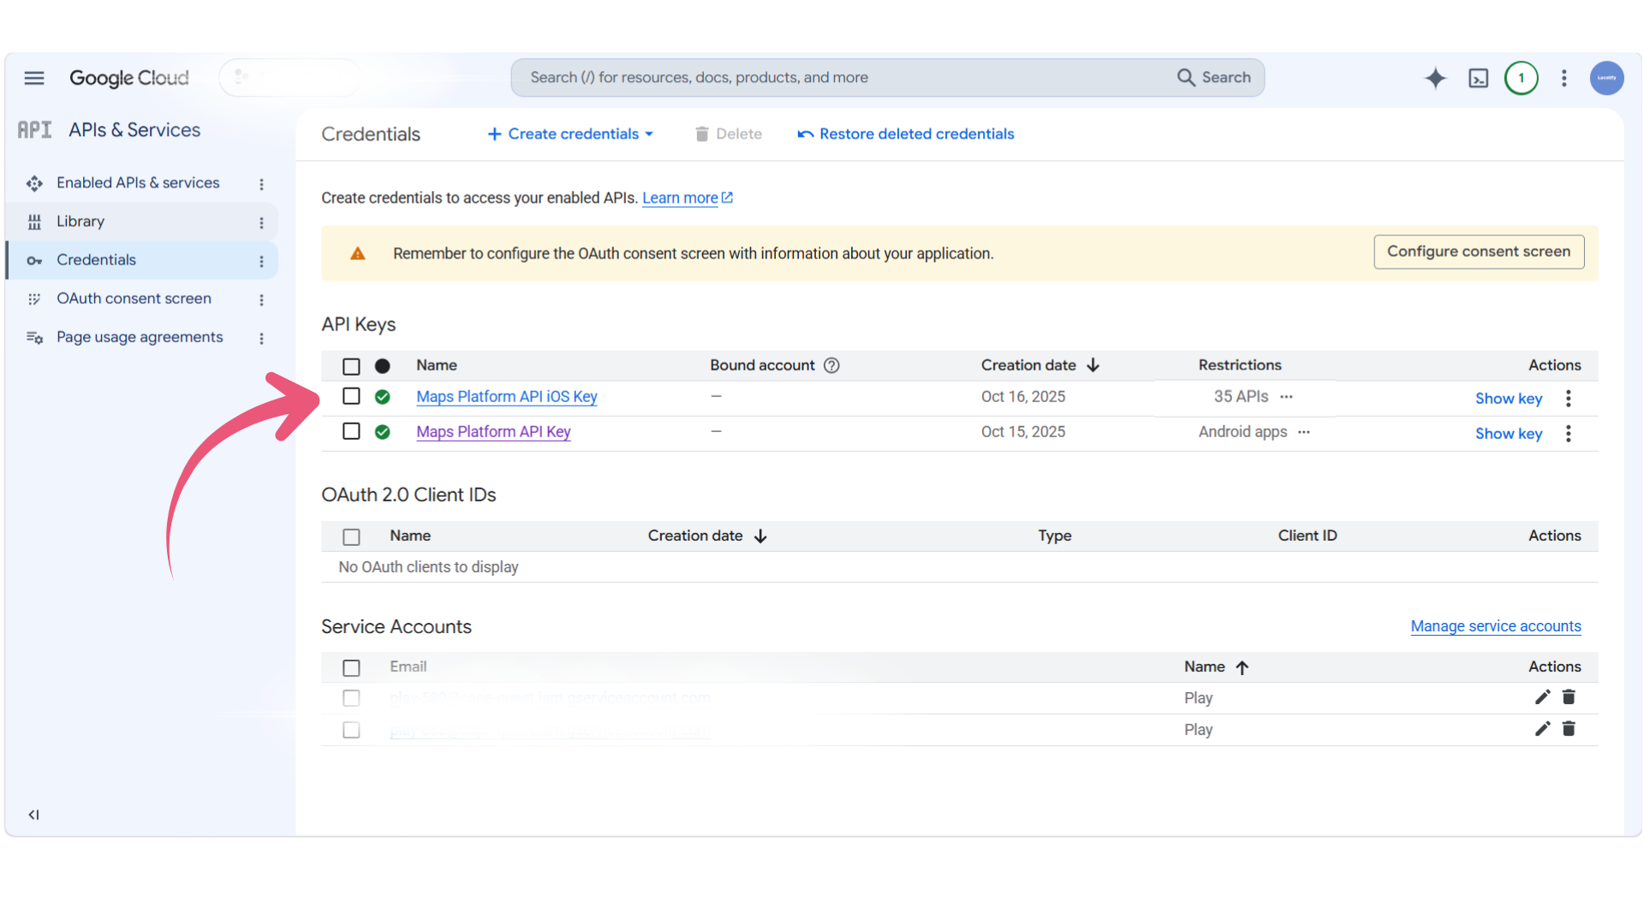Click the Google Cloud logo
Screen dimensions: 1644x924
click(129, 78)
